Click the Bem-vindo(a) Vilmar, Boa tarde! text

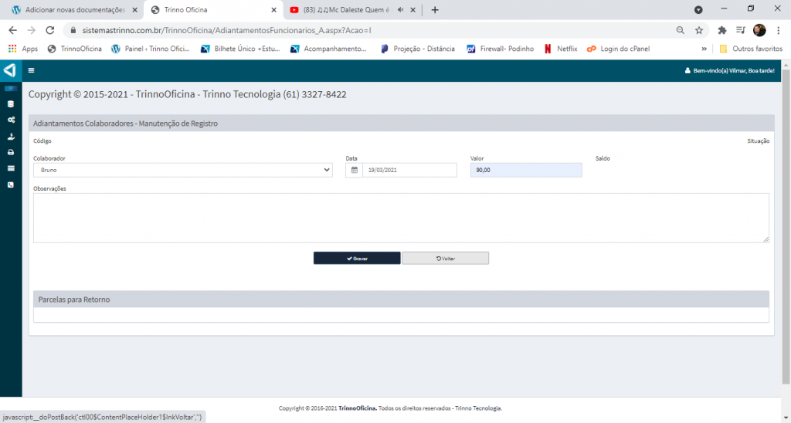pos(734,70)
